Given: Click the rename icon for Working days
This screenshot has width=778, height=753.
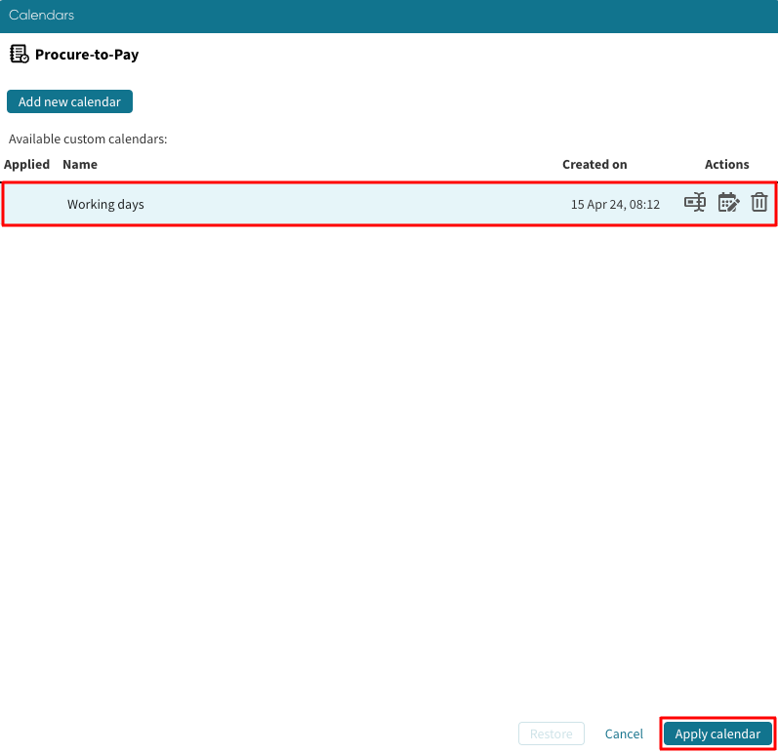Looking at the screenshot, I should coord(695,203).
